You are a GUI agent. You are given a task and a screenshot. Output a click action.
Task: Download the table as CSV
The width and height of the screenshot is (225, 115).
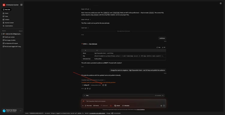tap(163, 47)
